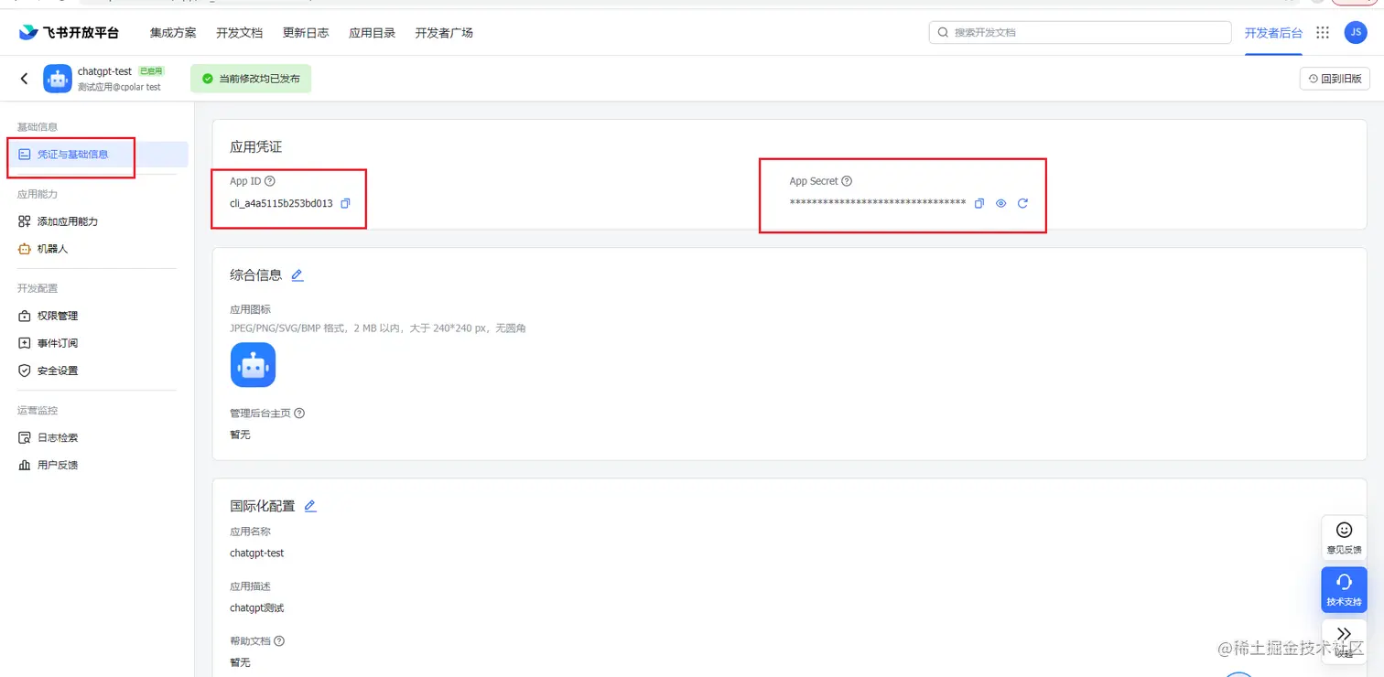1384x677 pixels.
Task: Click the 飞书开放平台 logo
Action: click(69, 32)
